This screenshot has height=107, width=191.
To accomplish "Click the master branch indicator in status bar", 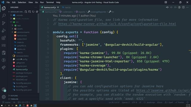I will pos(7,102).
